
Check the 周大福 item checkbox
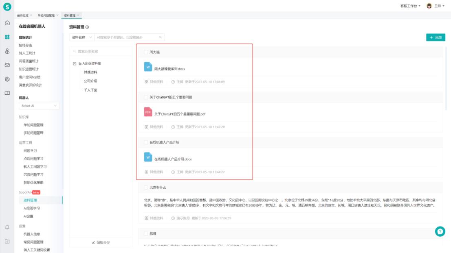point(146,52)
